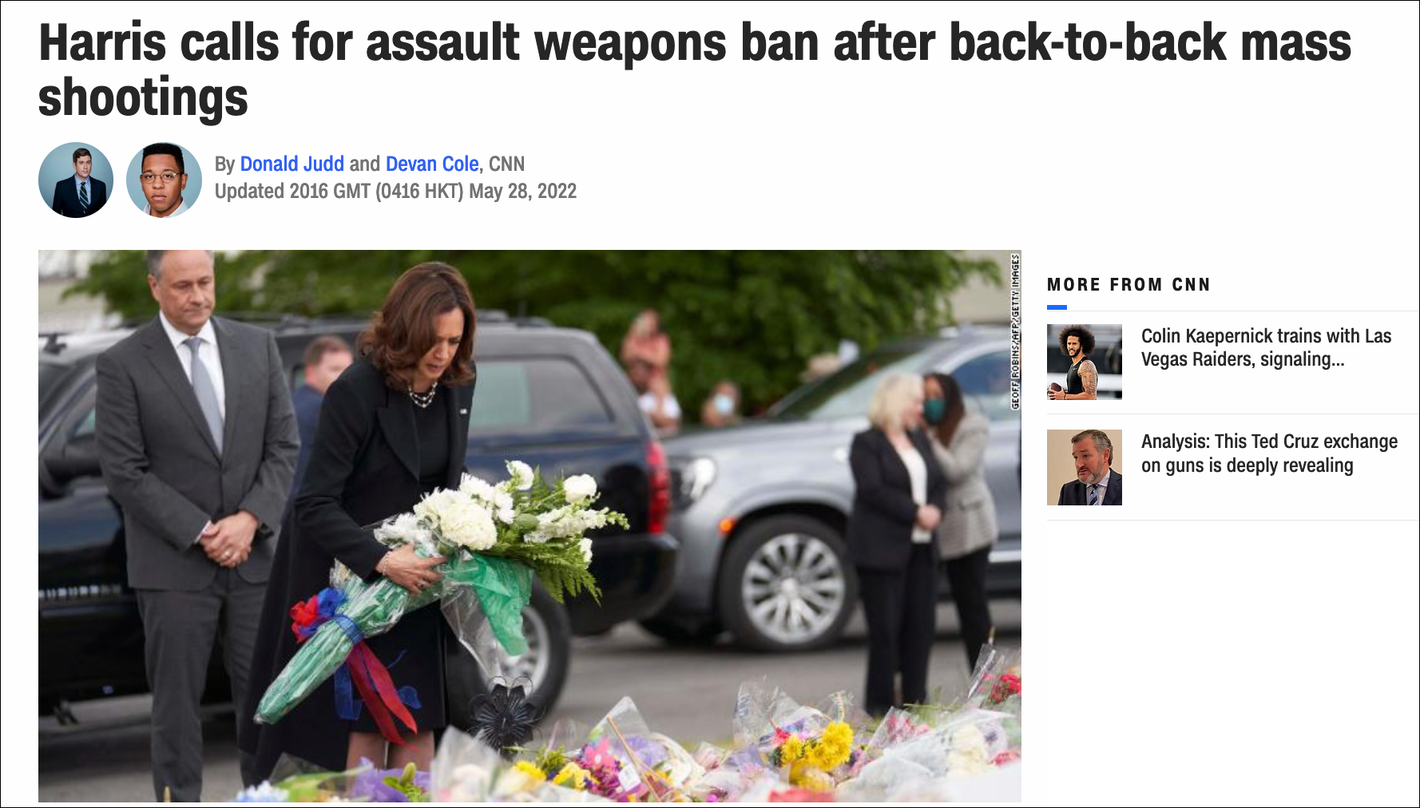Open the Donald Judd byline link
1420x808 pixels.
tap(292, 164)
